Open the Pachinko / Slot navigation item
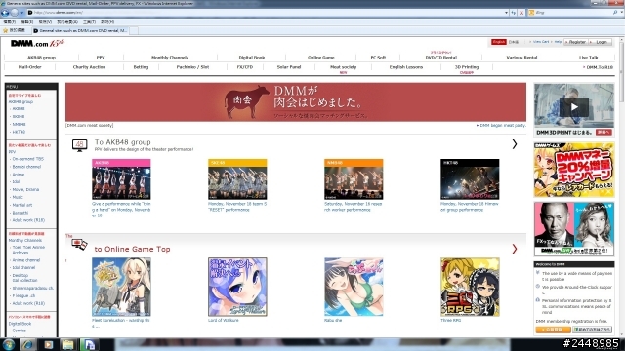This screenshot has width=625, height=351. point(192,67)
